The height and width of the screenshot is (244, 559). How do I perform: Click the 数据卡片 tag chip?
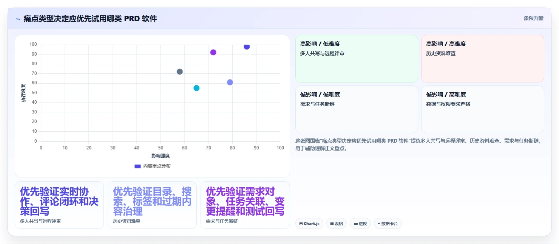pos(388,224)
